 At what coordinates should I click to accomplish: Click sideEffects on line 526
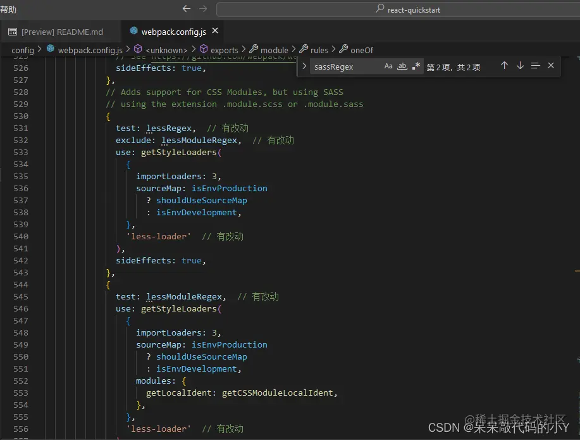(x=144, y=68)
